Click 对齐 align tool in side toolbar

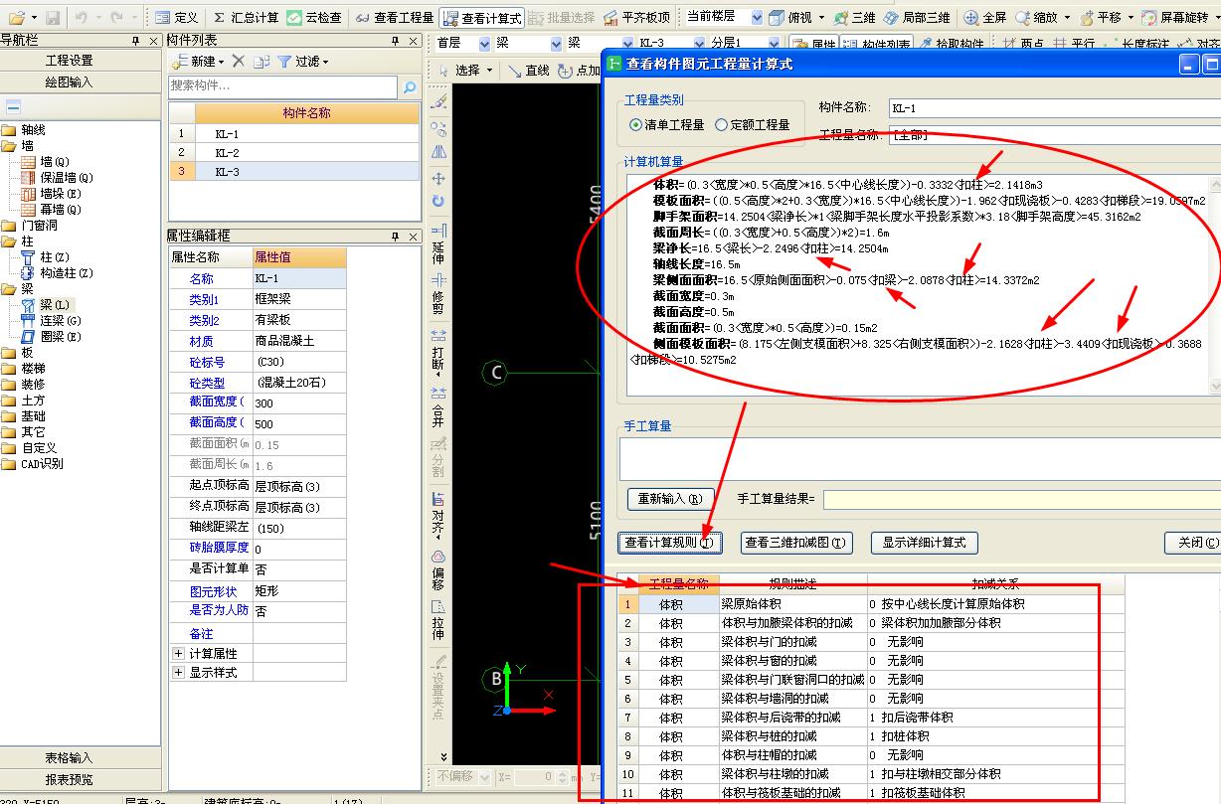pos(438,514)
